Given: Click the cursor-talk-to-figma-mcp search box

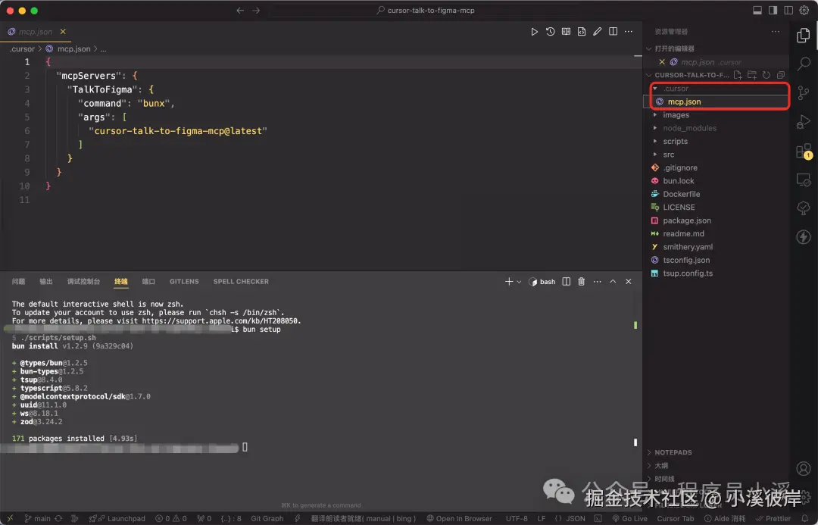Looking at the screenshot, I should (425, 11).
